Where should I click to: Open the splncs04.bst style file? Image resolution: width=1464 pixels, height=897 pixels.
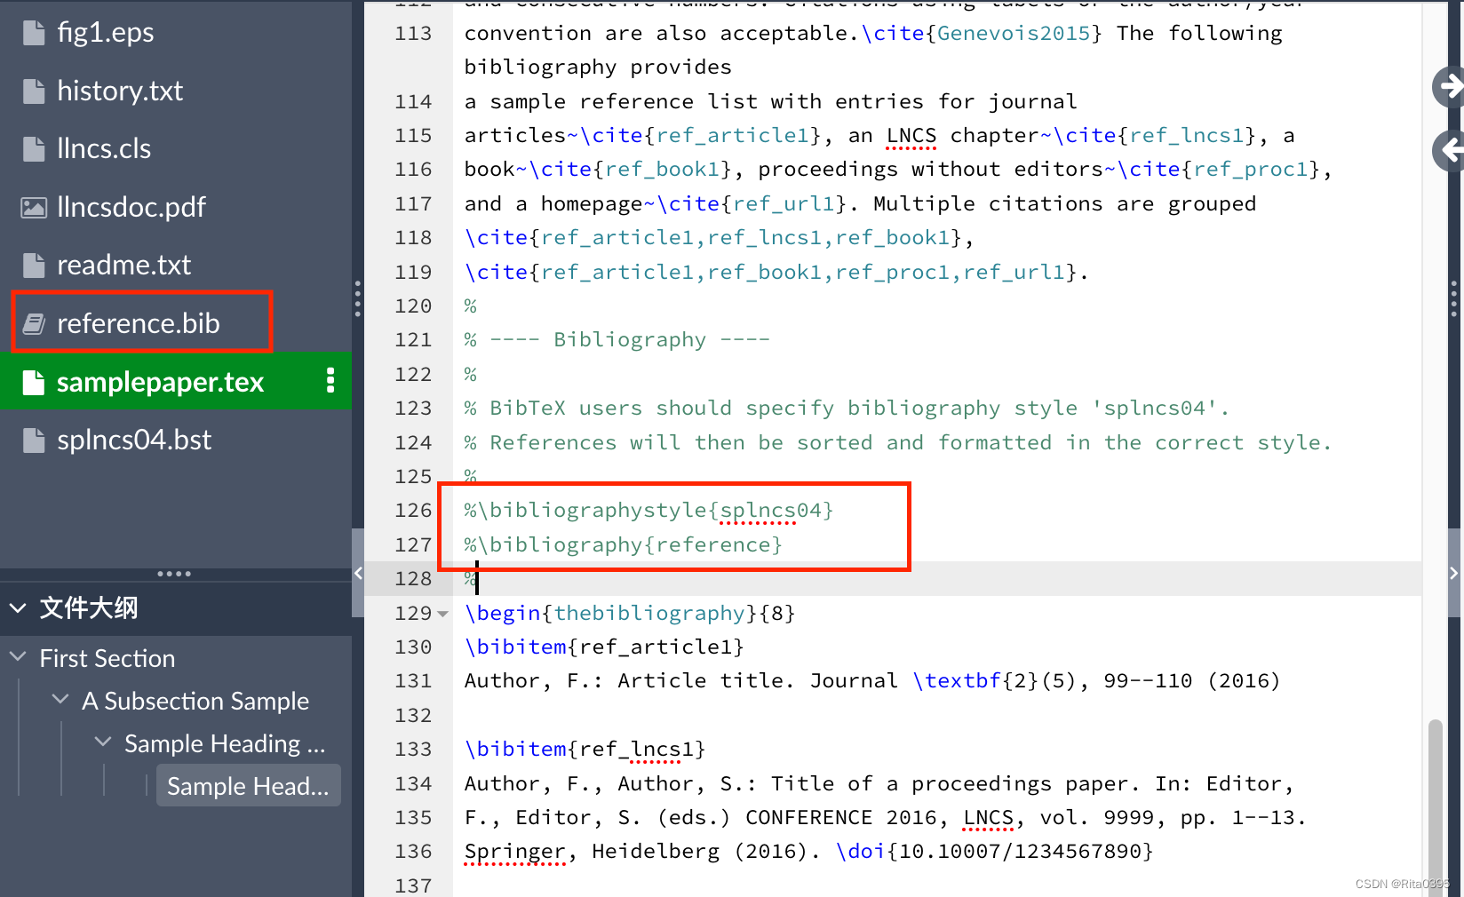[x=133, y=438]
